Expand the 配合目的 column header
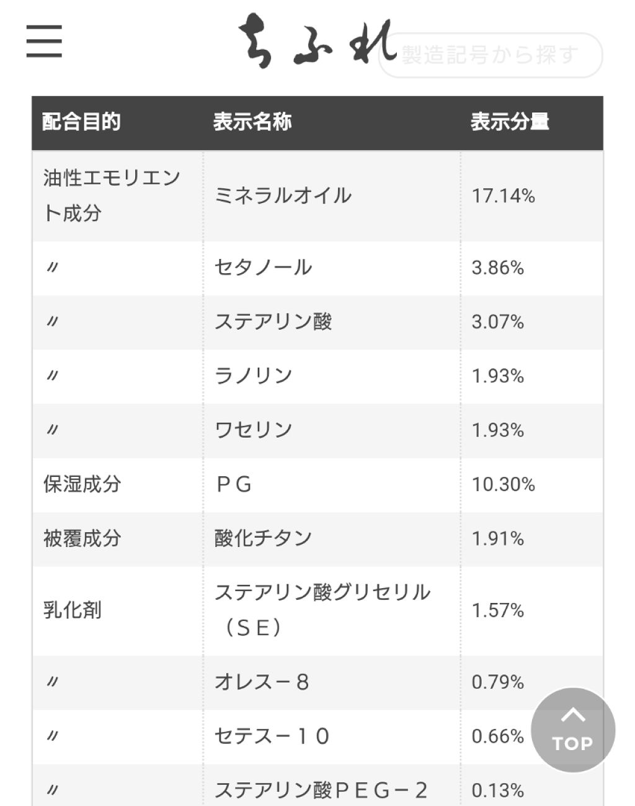635x806 pixels. tap(82, 122)
